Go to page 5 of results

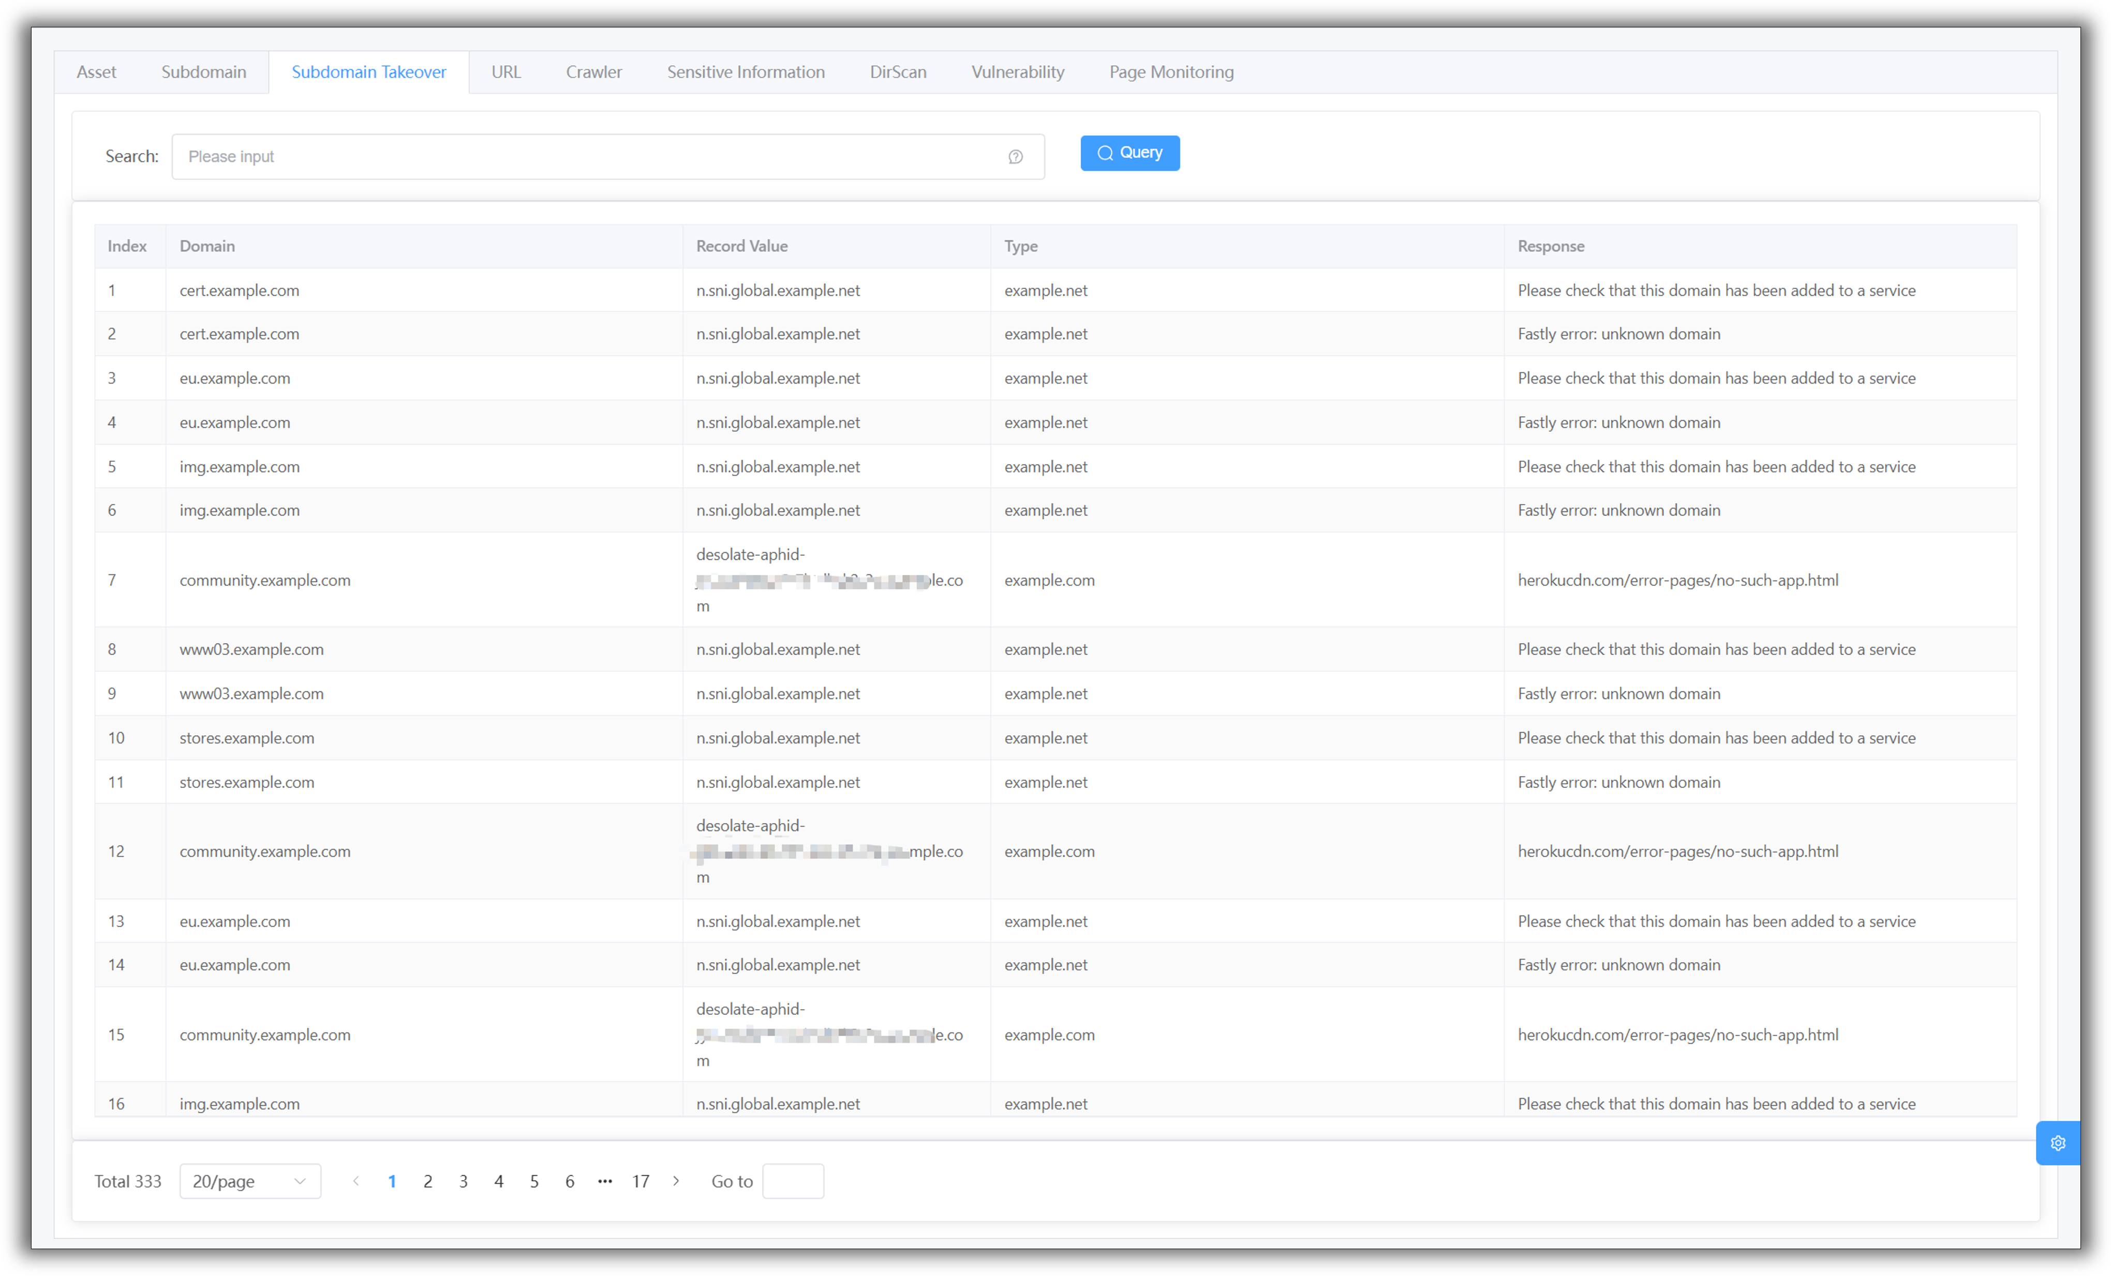534,1181
